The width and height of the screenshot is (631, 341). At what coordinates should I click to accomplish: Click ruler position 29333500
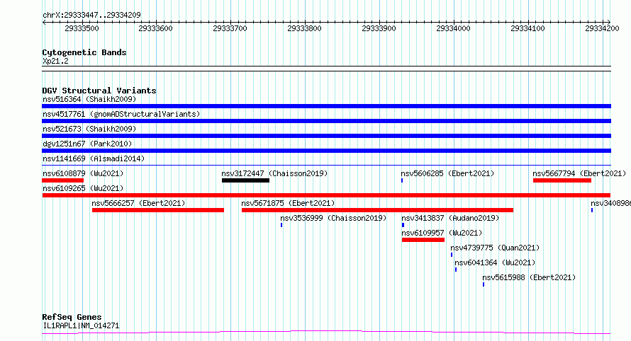(x=82, y=28)
